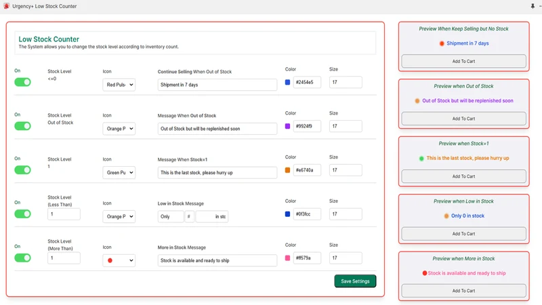The width and height of the screenshot is (542, 305).
Task: Click Add To Cart in Low in Stock preview
Action: [463, 234]
